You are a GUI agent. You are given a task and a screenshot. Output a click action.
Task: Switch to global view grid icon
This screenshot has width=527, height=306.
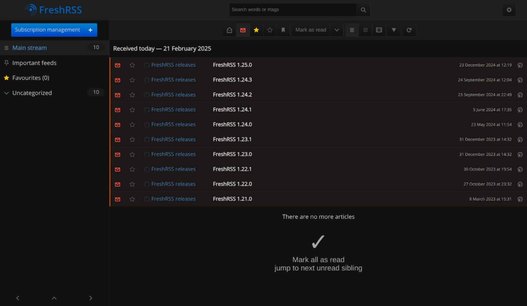click(x=365, y=30)
